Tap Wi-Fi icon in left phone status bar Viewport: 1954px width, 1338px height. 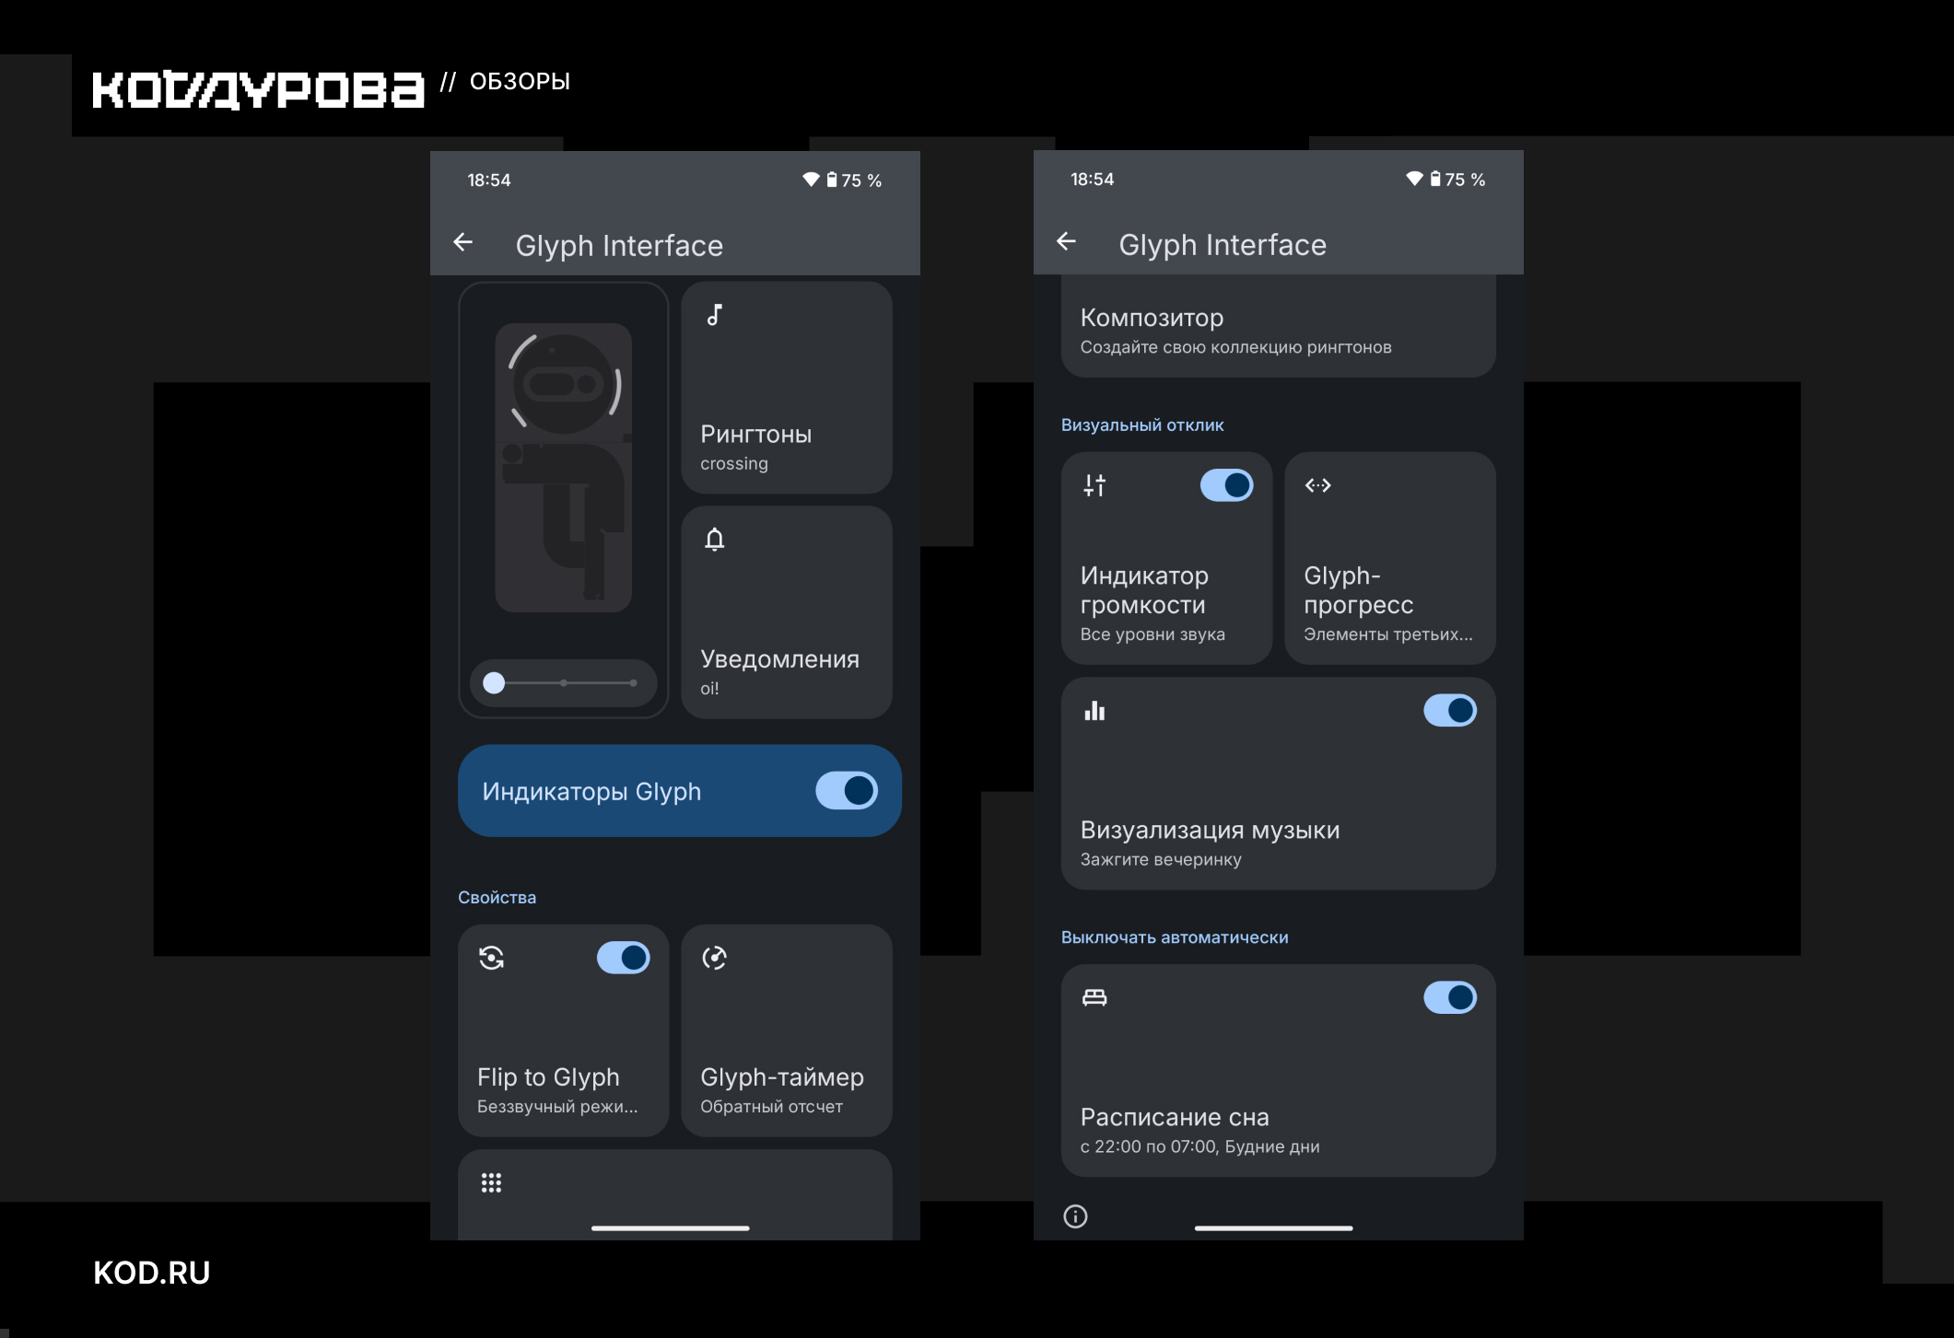(x=811, y=180)
